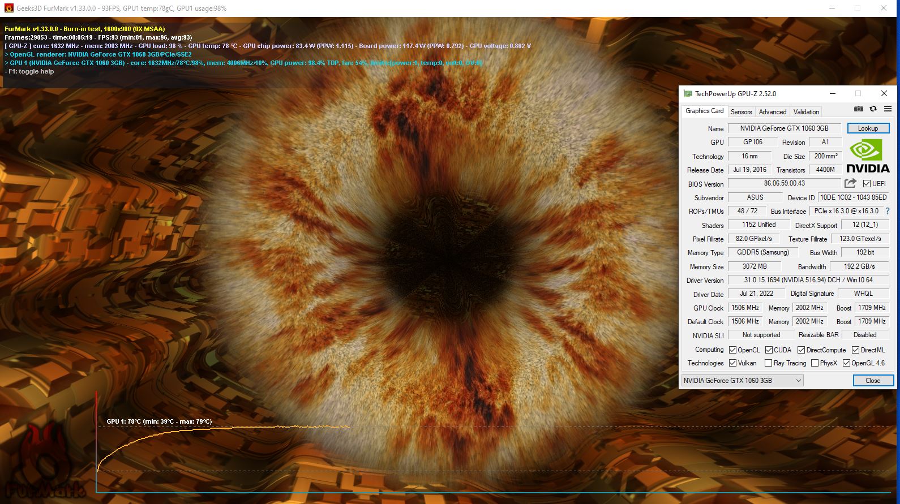900x504 pixels.
Task: Click the GPU-Z refresh icon
Action: coord(873,109)
